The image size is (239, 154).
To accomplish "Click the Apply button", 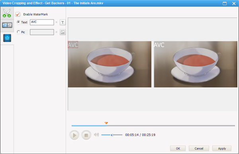I will (222, 148).
